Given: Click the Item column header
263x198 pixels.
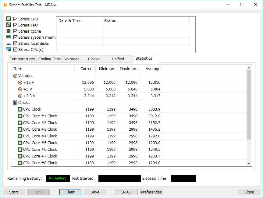Looking at the screenshot, I should tap(43, 69).
